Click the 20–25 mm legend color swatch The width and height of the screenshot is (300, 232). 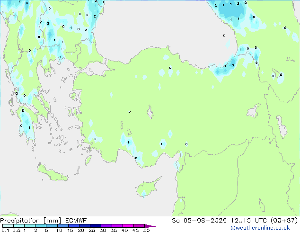point(85,226)
